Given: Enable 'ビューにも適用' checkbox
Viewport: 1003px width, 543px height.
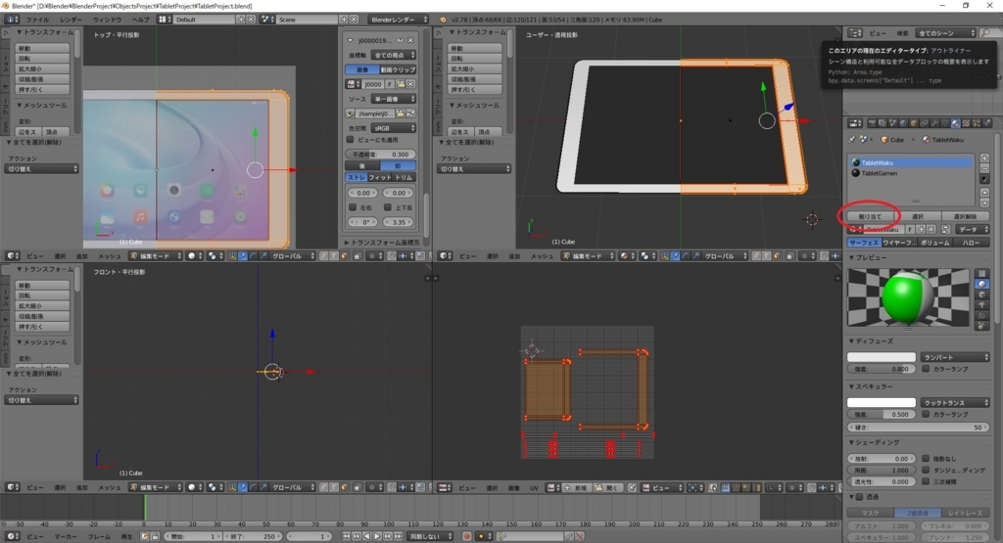Looking at the screenshot, I should click(350, 139).
